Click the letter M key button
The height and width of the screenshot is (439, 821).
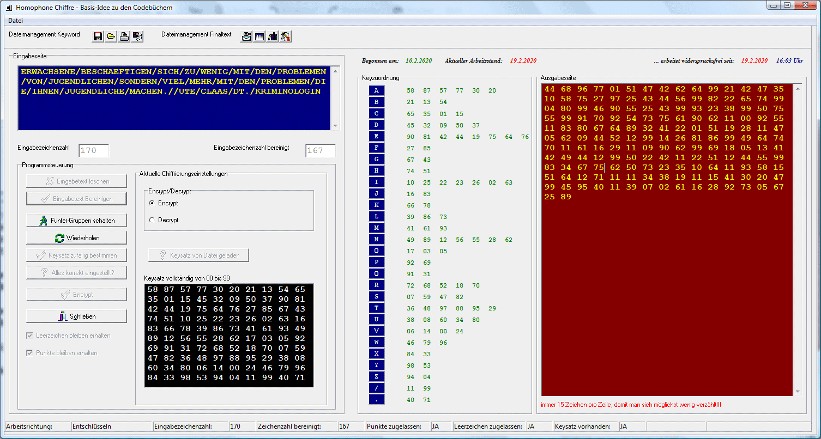coord(376,228)
